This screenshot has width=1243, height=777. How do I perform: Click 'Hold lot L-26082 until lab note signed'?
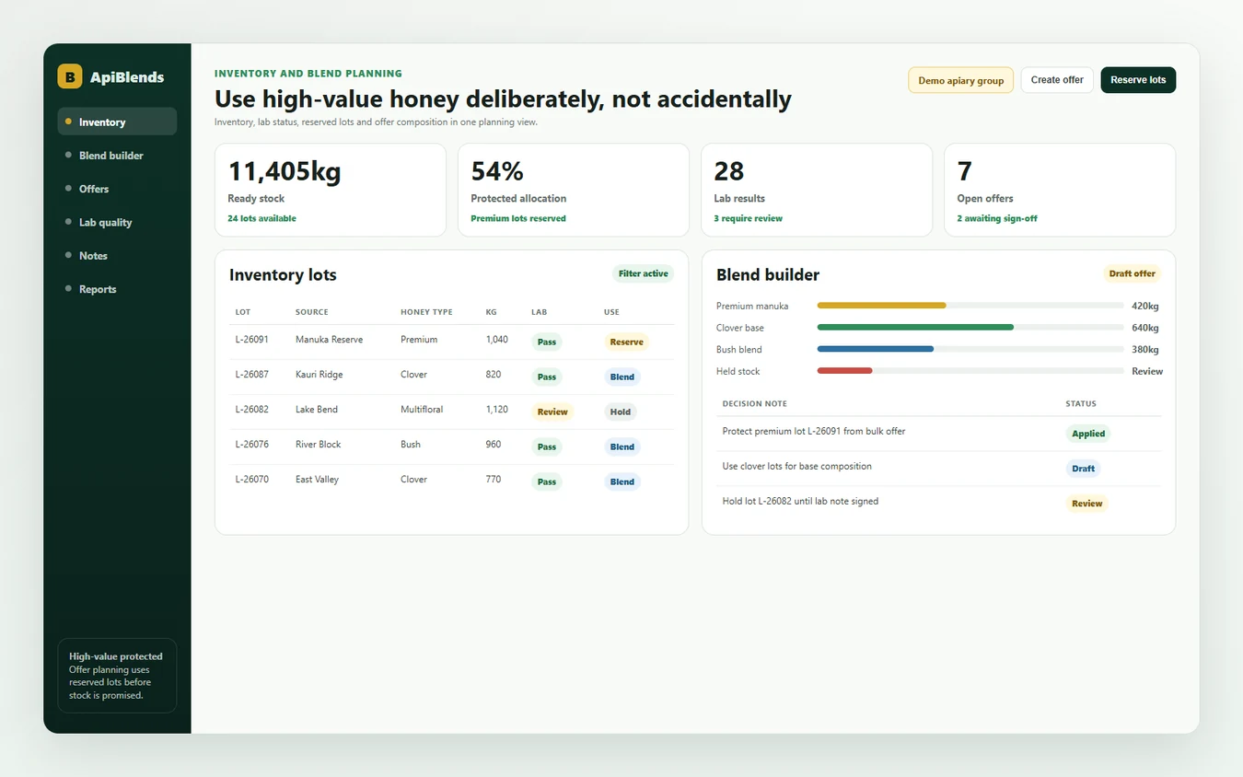(800, 501)
